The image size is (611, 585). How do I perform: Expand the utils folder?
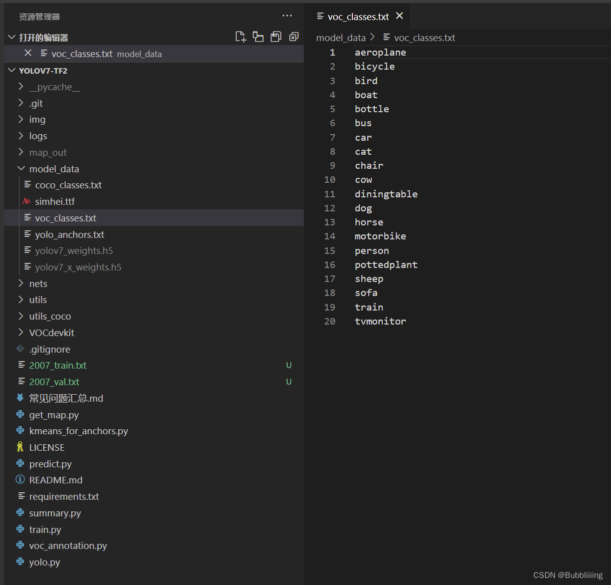coord(21,299)
